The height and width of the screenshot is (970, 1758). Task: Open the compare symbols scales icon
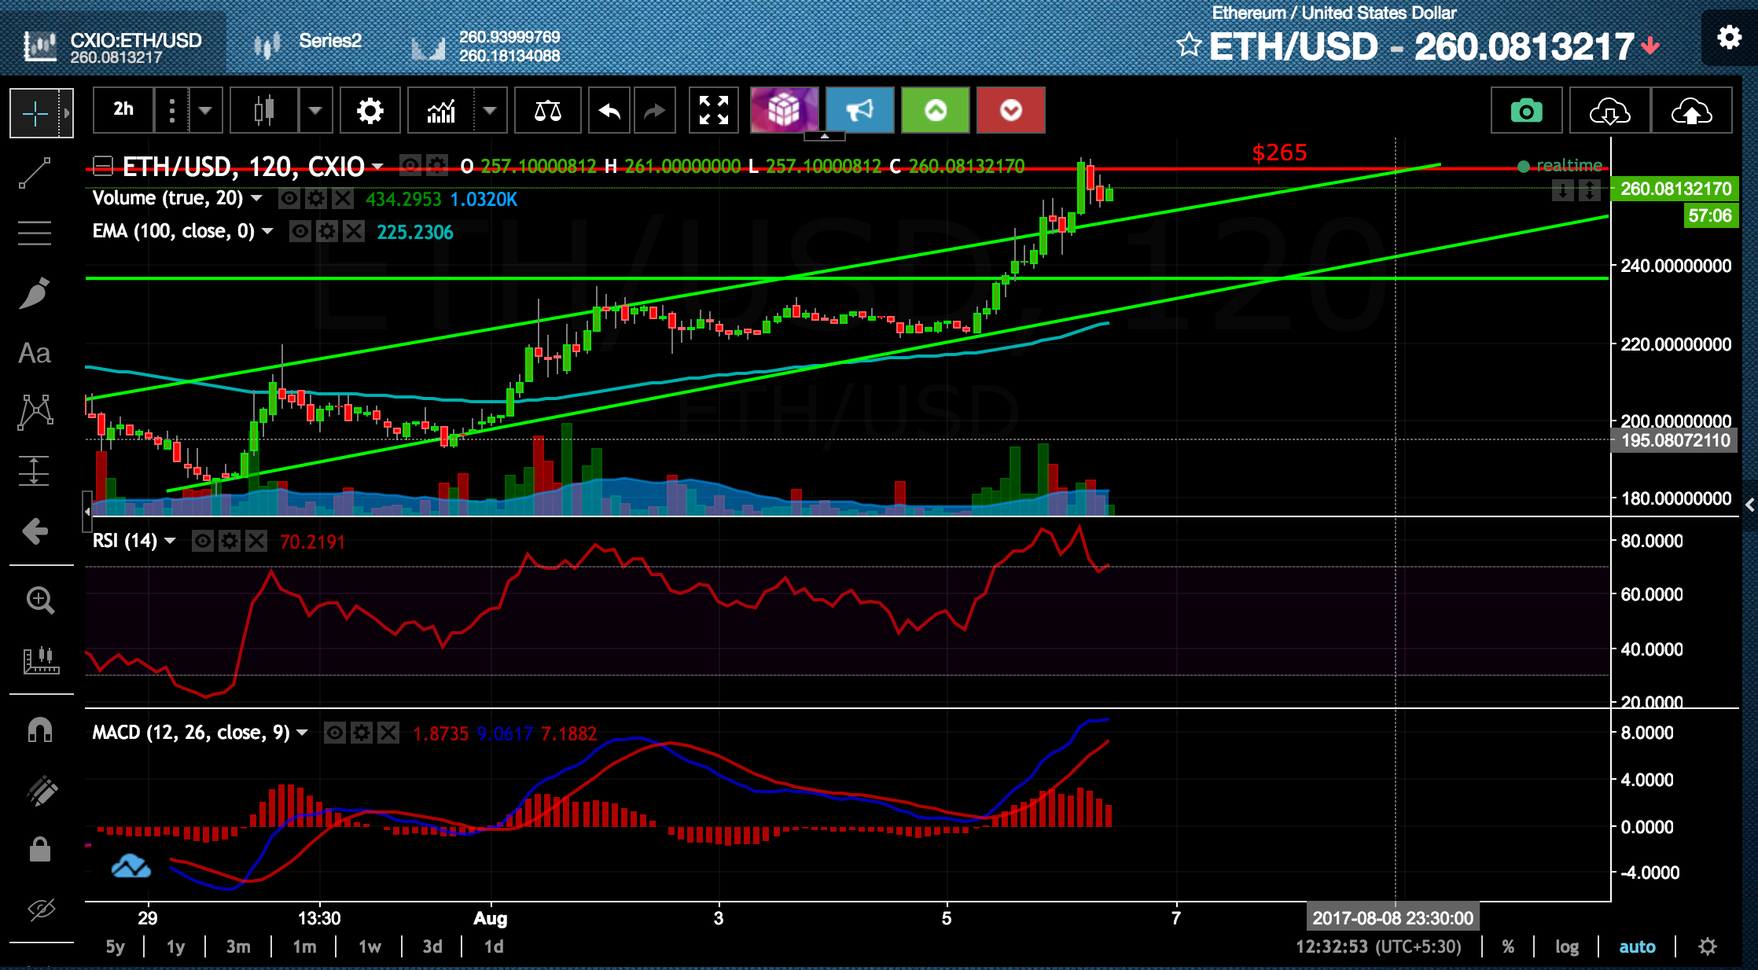[x=547, y=111]
